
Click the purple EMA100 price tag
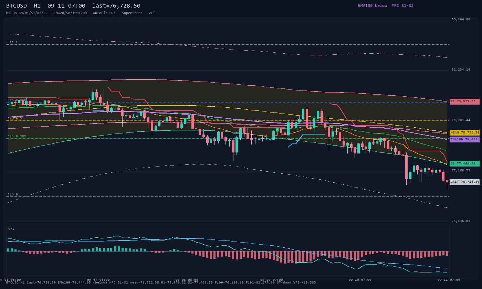click(x=464, y=139)
